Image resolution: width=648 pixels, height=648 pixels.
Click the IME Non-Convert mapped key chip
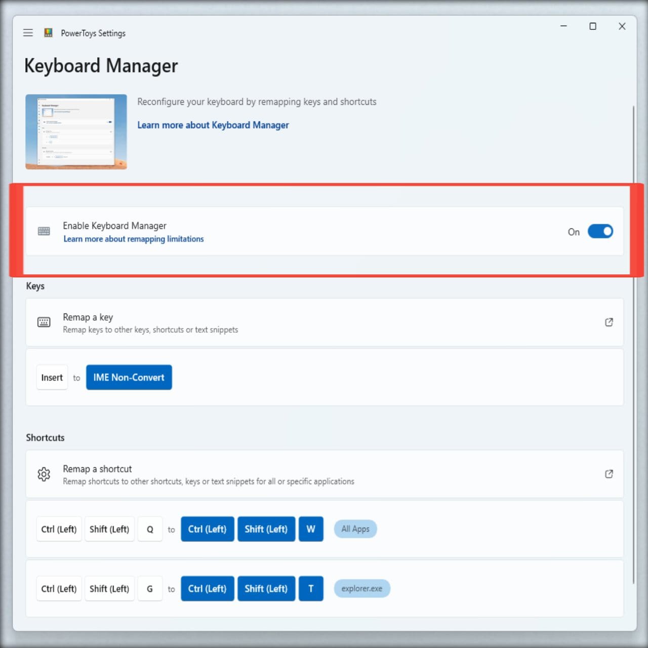129,378
